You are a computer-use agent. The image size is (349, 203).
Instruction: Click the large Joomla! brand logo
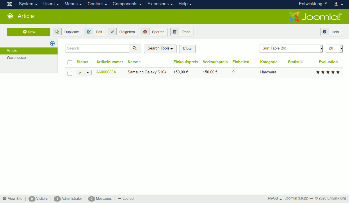pos(315,17)
